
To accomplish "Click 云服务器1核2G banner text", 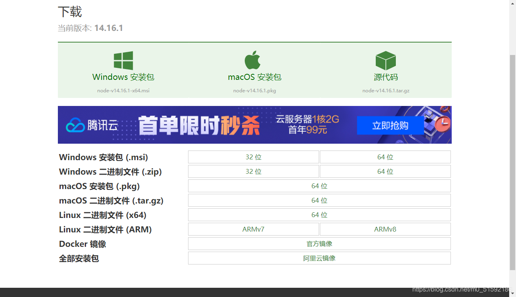I will click(x=307, y=119).
